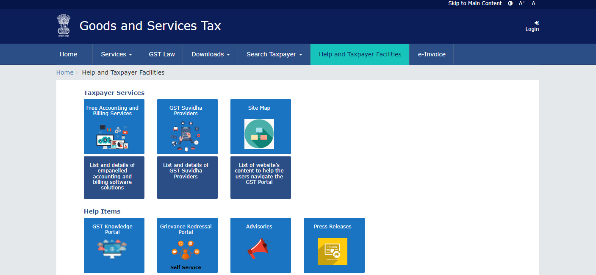Click the national emblem logo

pyautogui.click(x=64, y=26)
